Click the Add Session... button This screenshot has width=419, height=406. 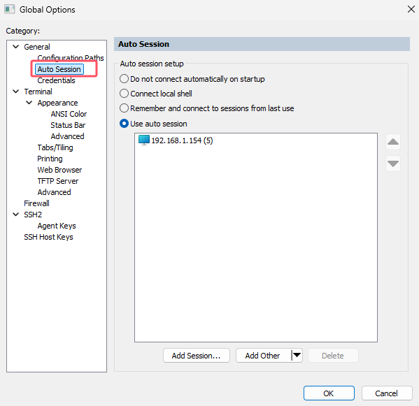click(x=197, y=355)
